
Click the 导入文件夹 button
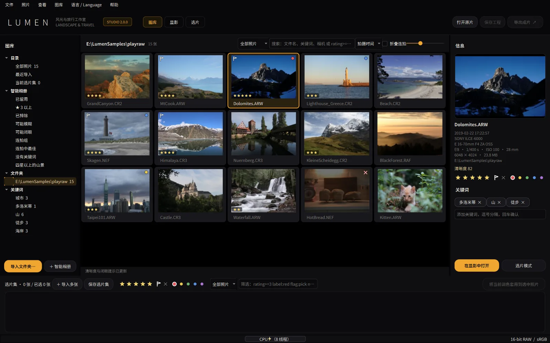click(23, 266)
